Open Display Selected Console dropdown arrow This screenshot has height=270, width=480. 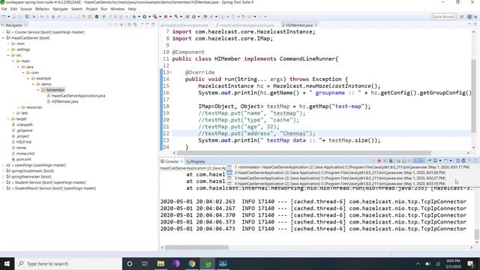point(440,160)
